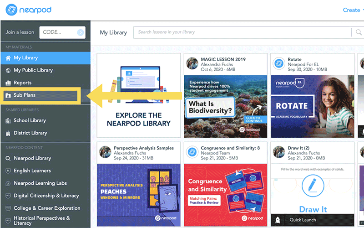This screenshot has width=364, height=228.
Task: Select My Library in sidebar
Action: tap(45, 58)
